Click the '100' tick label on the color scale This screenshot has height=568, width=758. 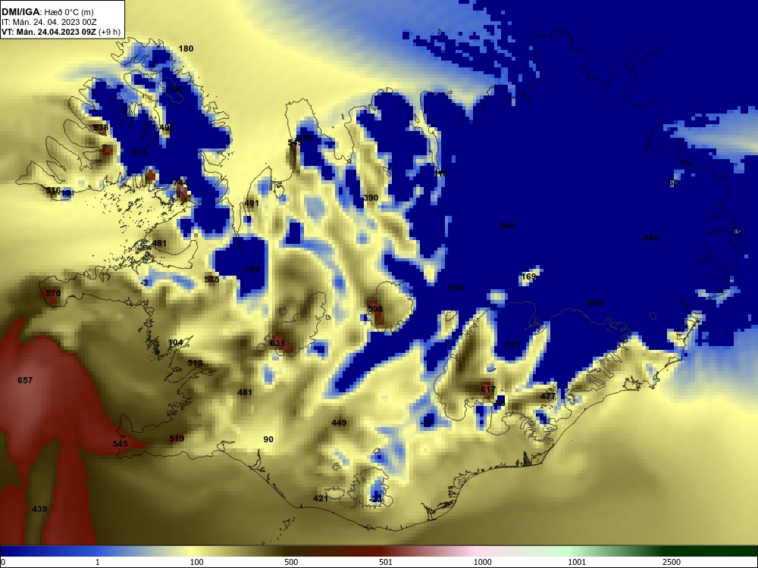[197, 562]
